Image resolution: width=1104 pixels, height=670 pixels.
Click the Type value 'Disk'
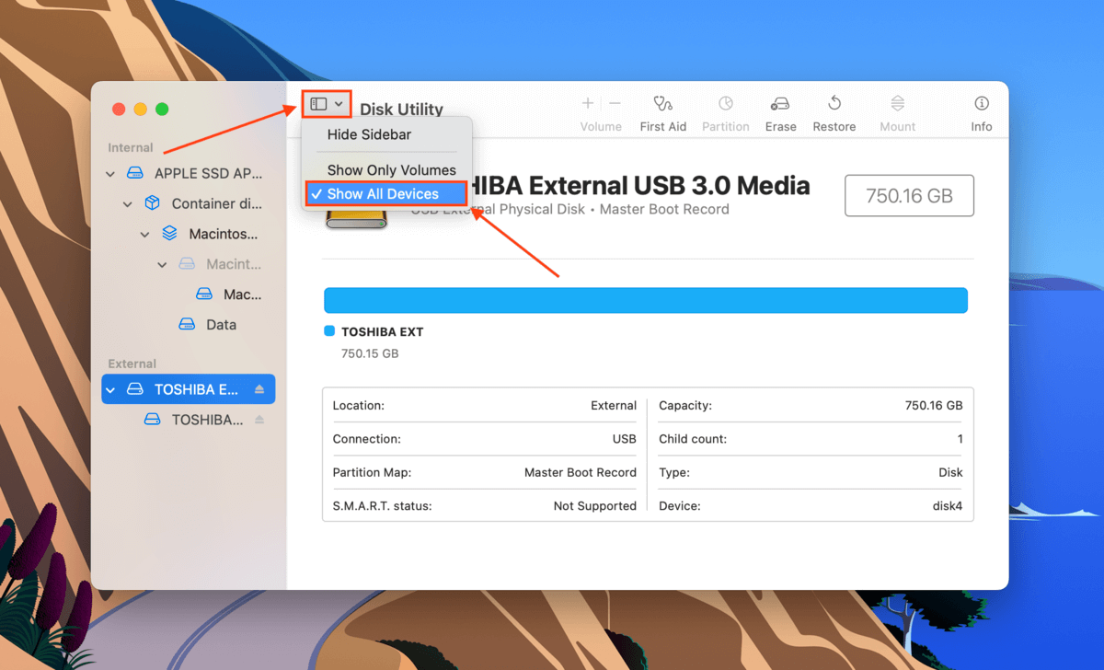click(x=951, y=472)
